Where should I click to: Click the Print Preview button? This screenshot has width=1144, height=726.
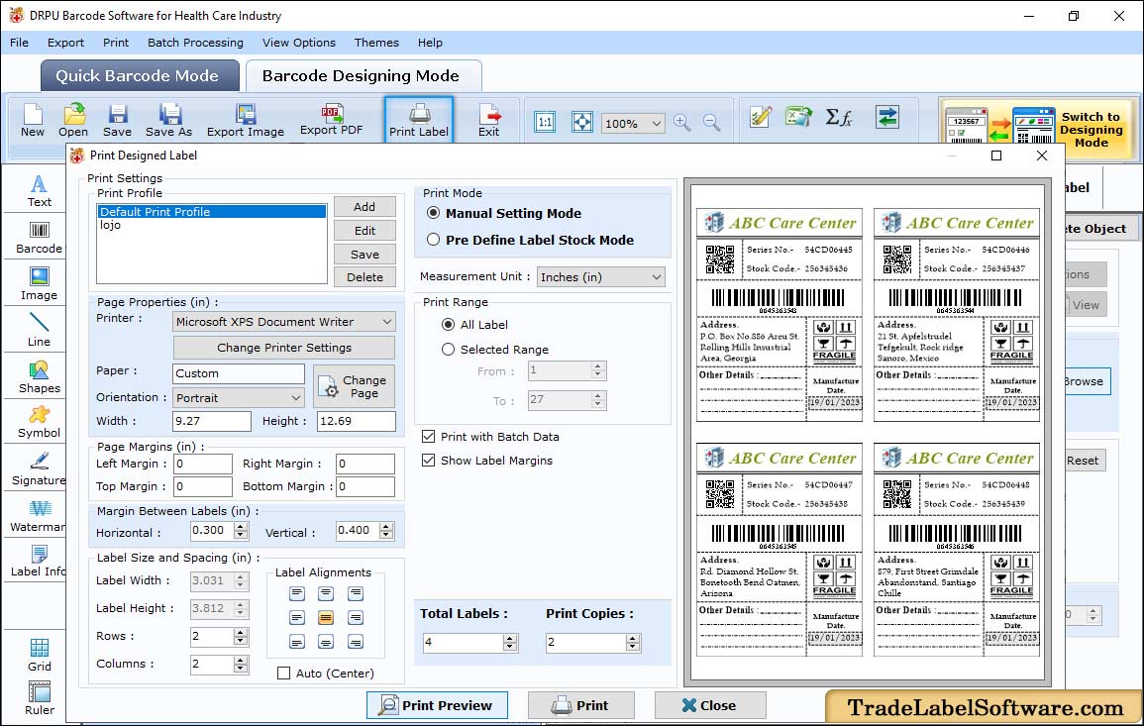(x=437, y=705)
